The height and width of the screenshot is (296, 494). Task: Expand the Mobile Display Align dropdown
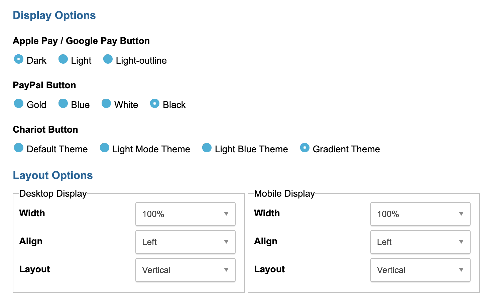420,242
